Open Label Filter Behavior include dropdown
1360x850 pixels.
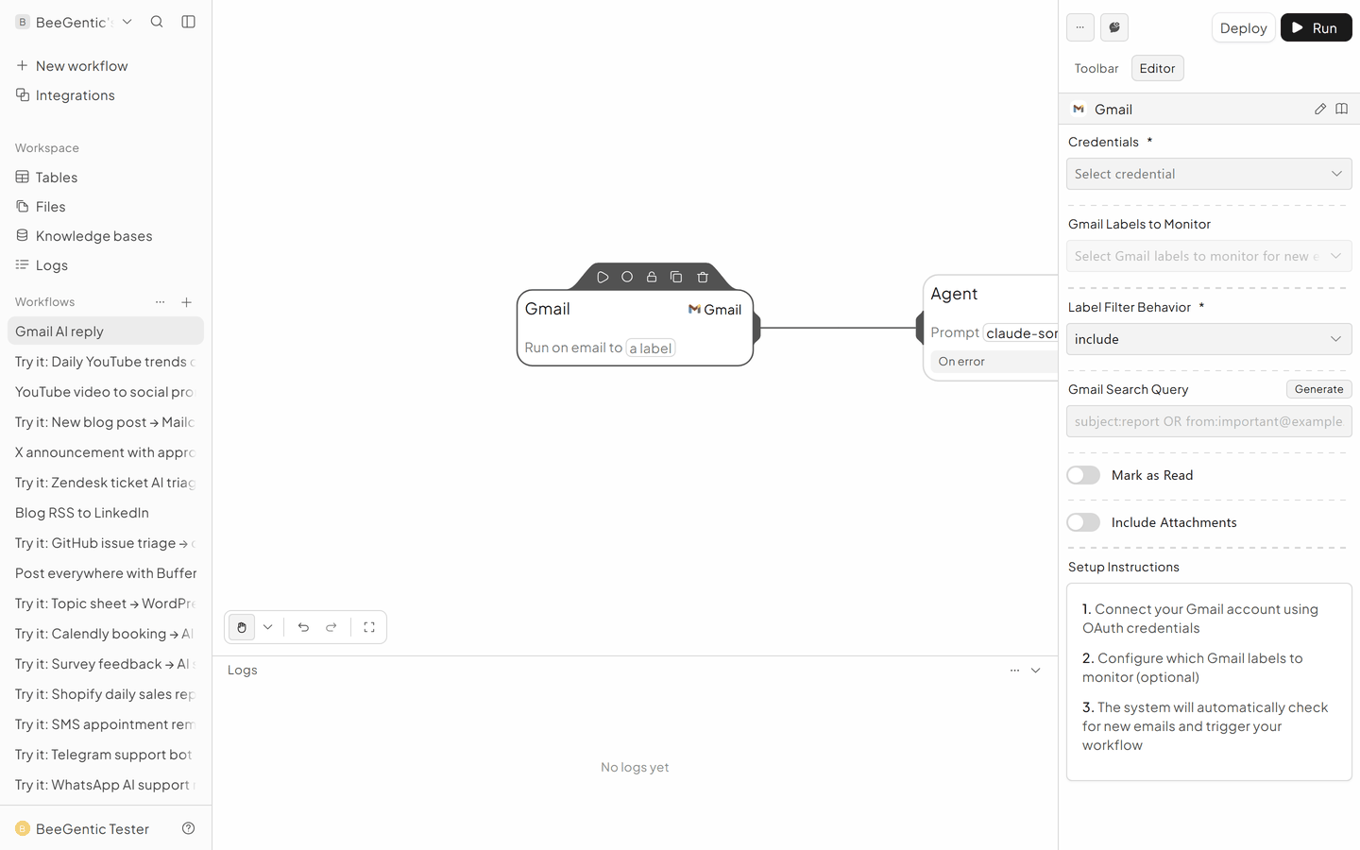(x=1209, y=339)
